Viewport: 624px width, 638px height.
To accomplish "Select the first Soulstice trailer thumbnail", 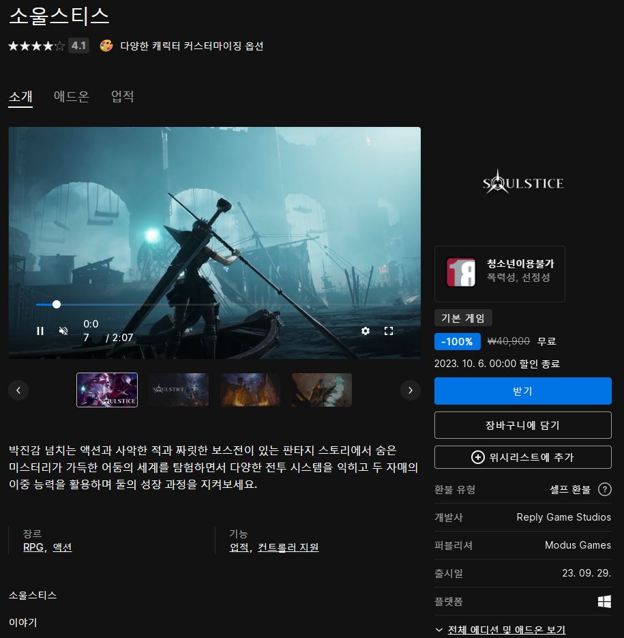I will (x=107, y=390).
